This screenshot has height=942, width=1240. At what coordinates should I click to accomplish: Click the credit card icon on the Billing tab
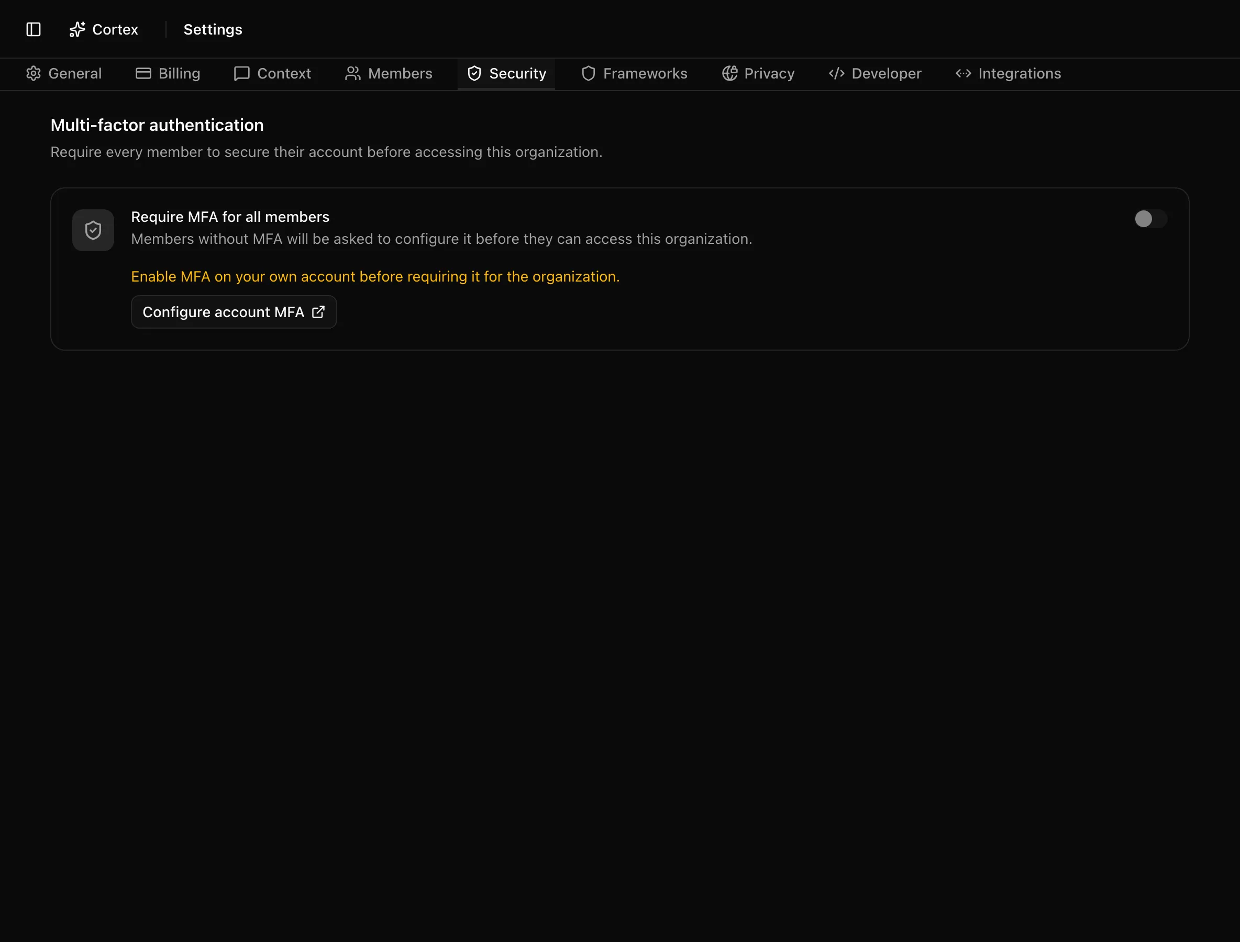(143, 73)
